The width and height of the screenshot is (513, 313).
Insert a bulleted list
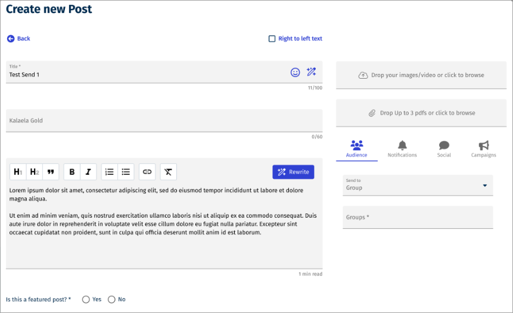point(126,172)
